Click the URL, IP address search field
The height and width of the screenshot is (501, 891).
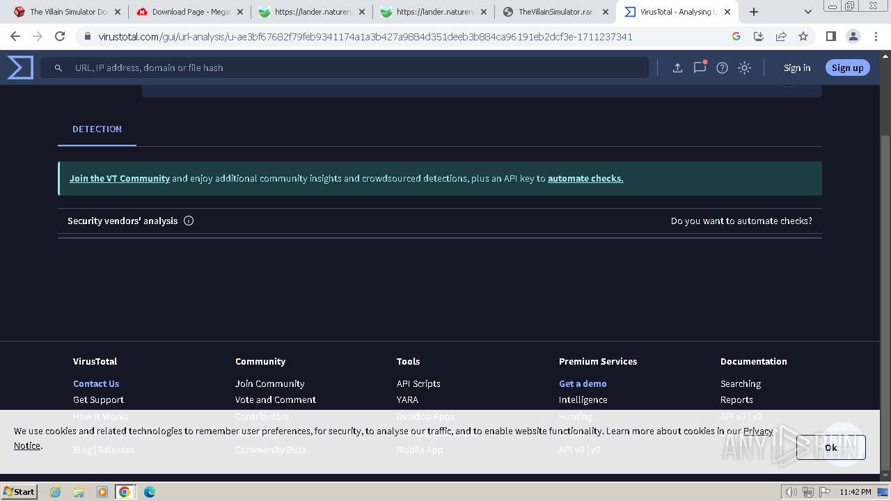(345, 67)
